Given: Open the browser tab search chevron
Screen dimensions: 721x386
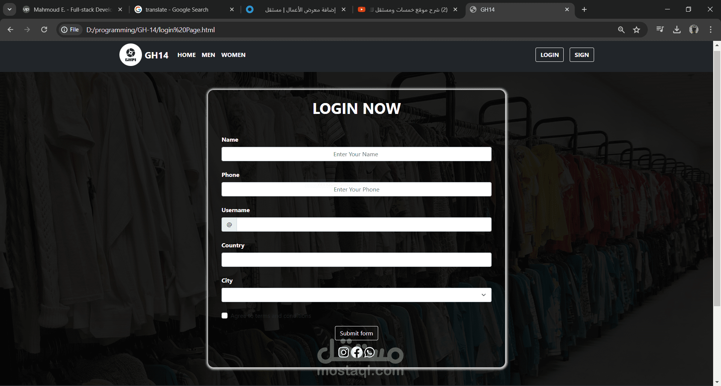Looking at the screenshot, I should pos(9,9).
